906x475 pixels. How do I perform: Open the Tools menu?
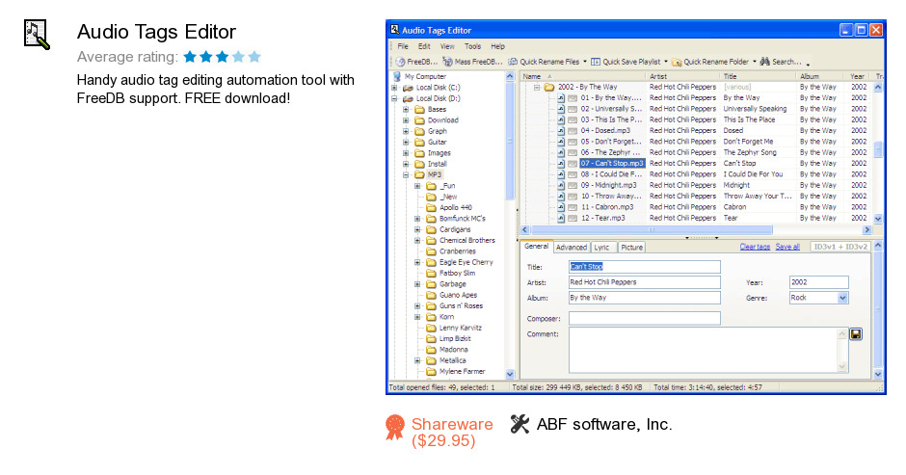tap(472, 46)
